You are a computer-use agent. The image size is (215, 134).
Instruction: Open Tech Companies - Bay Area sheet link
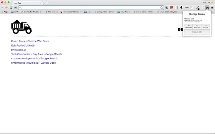tap(37, 54)
